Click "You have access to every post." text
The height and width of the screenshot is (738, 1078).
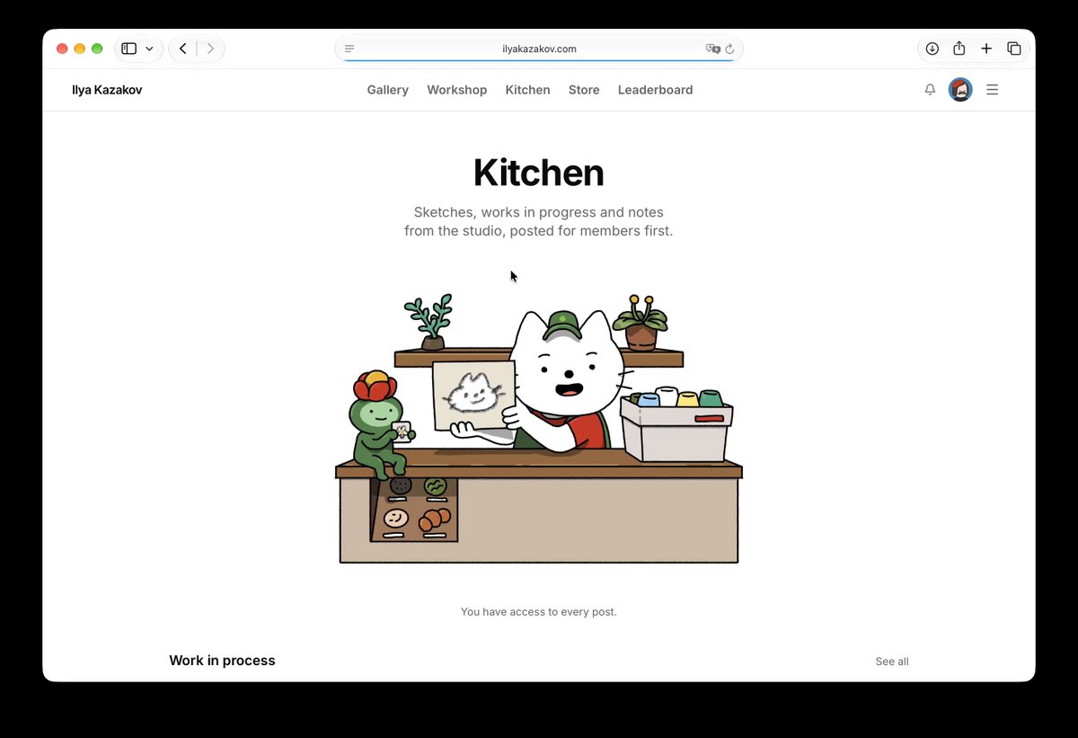[x=539, y=612]
